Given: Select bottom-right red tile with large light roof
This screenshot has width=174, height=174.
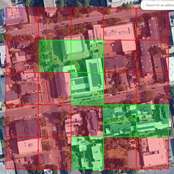Looking at the screenshot, I should click(152, 153).
